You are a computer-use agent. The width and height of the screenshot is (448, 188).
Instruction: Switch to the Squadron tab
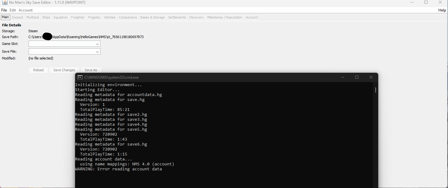[x=60, y=17]
